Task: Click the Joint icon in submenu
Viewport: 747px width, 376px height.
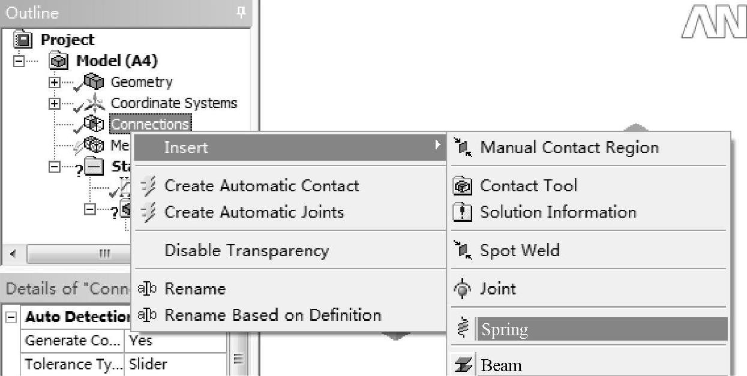Action: click(462, 289)
